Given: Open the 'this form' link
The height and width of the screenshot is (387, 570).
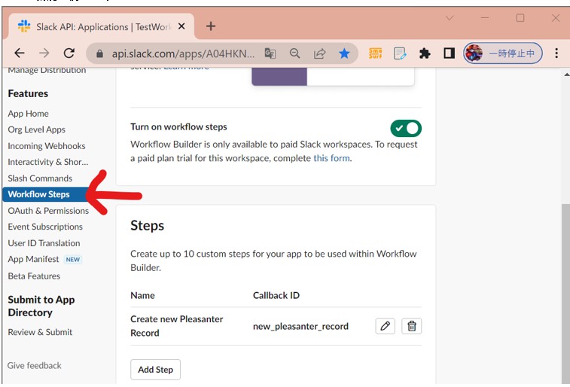Looking at the screenshot, I should click(331, 158).
